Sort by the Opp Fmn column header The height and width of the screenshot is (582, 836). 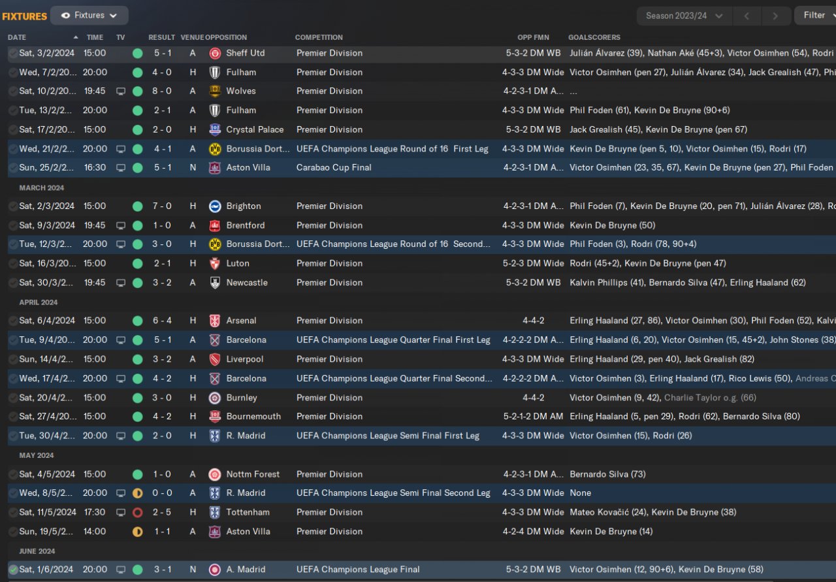click(534, 37)
